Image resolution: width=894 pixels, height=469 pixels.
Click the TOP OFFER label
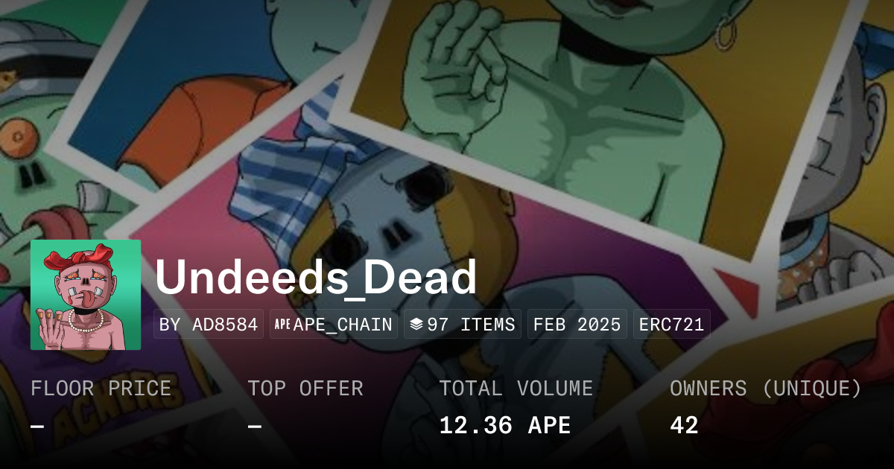pos(305,389)
